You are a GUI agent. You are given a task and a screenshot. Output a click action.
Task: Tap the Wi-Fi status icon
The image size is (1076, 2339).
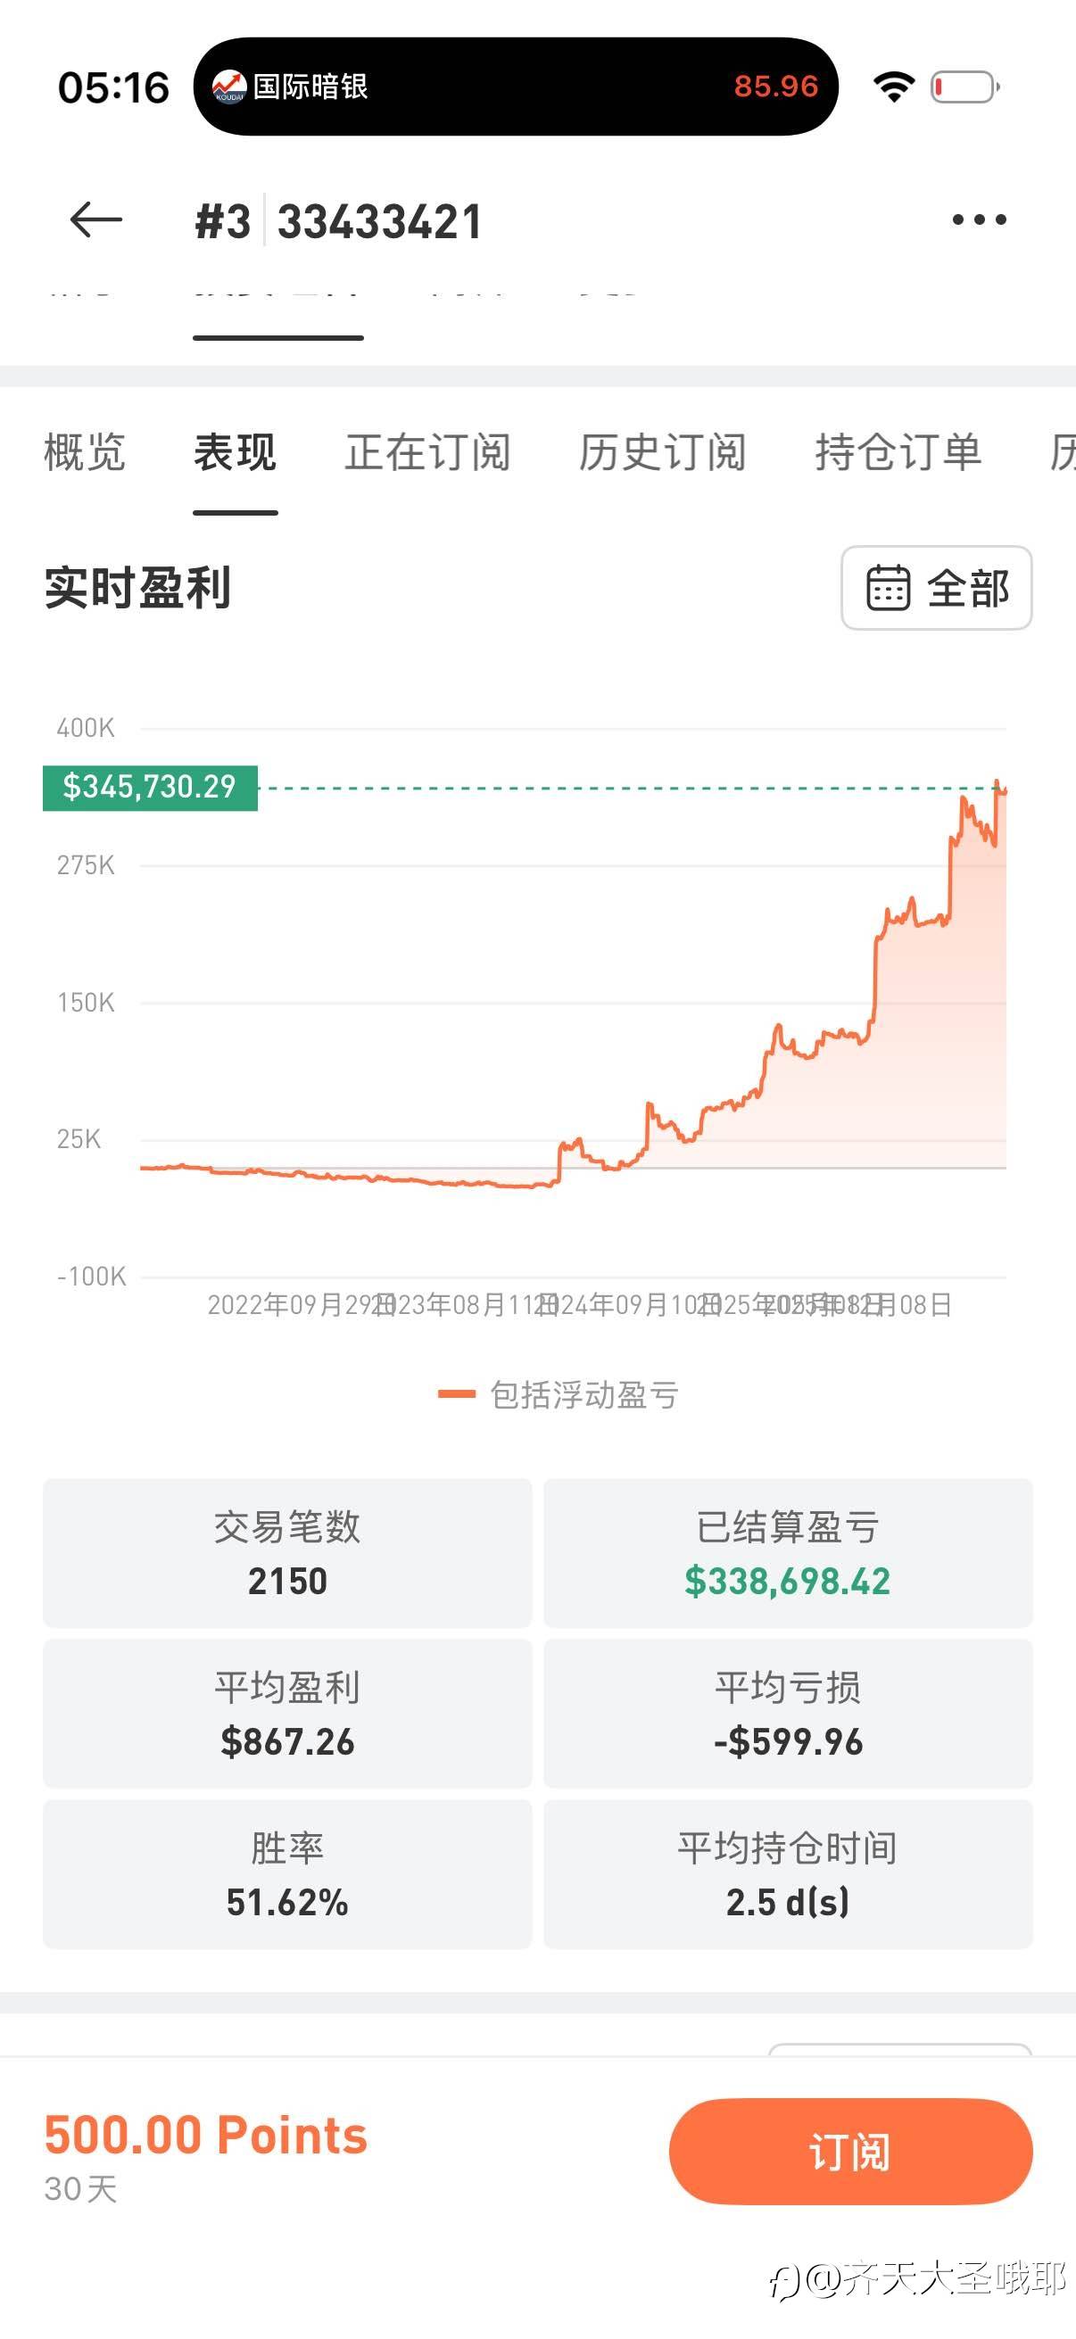coord(893,87)
